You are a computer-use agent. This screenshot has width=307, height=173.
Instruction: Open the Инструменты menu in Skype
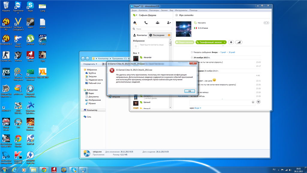(x=181, y=10)
